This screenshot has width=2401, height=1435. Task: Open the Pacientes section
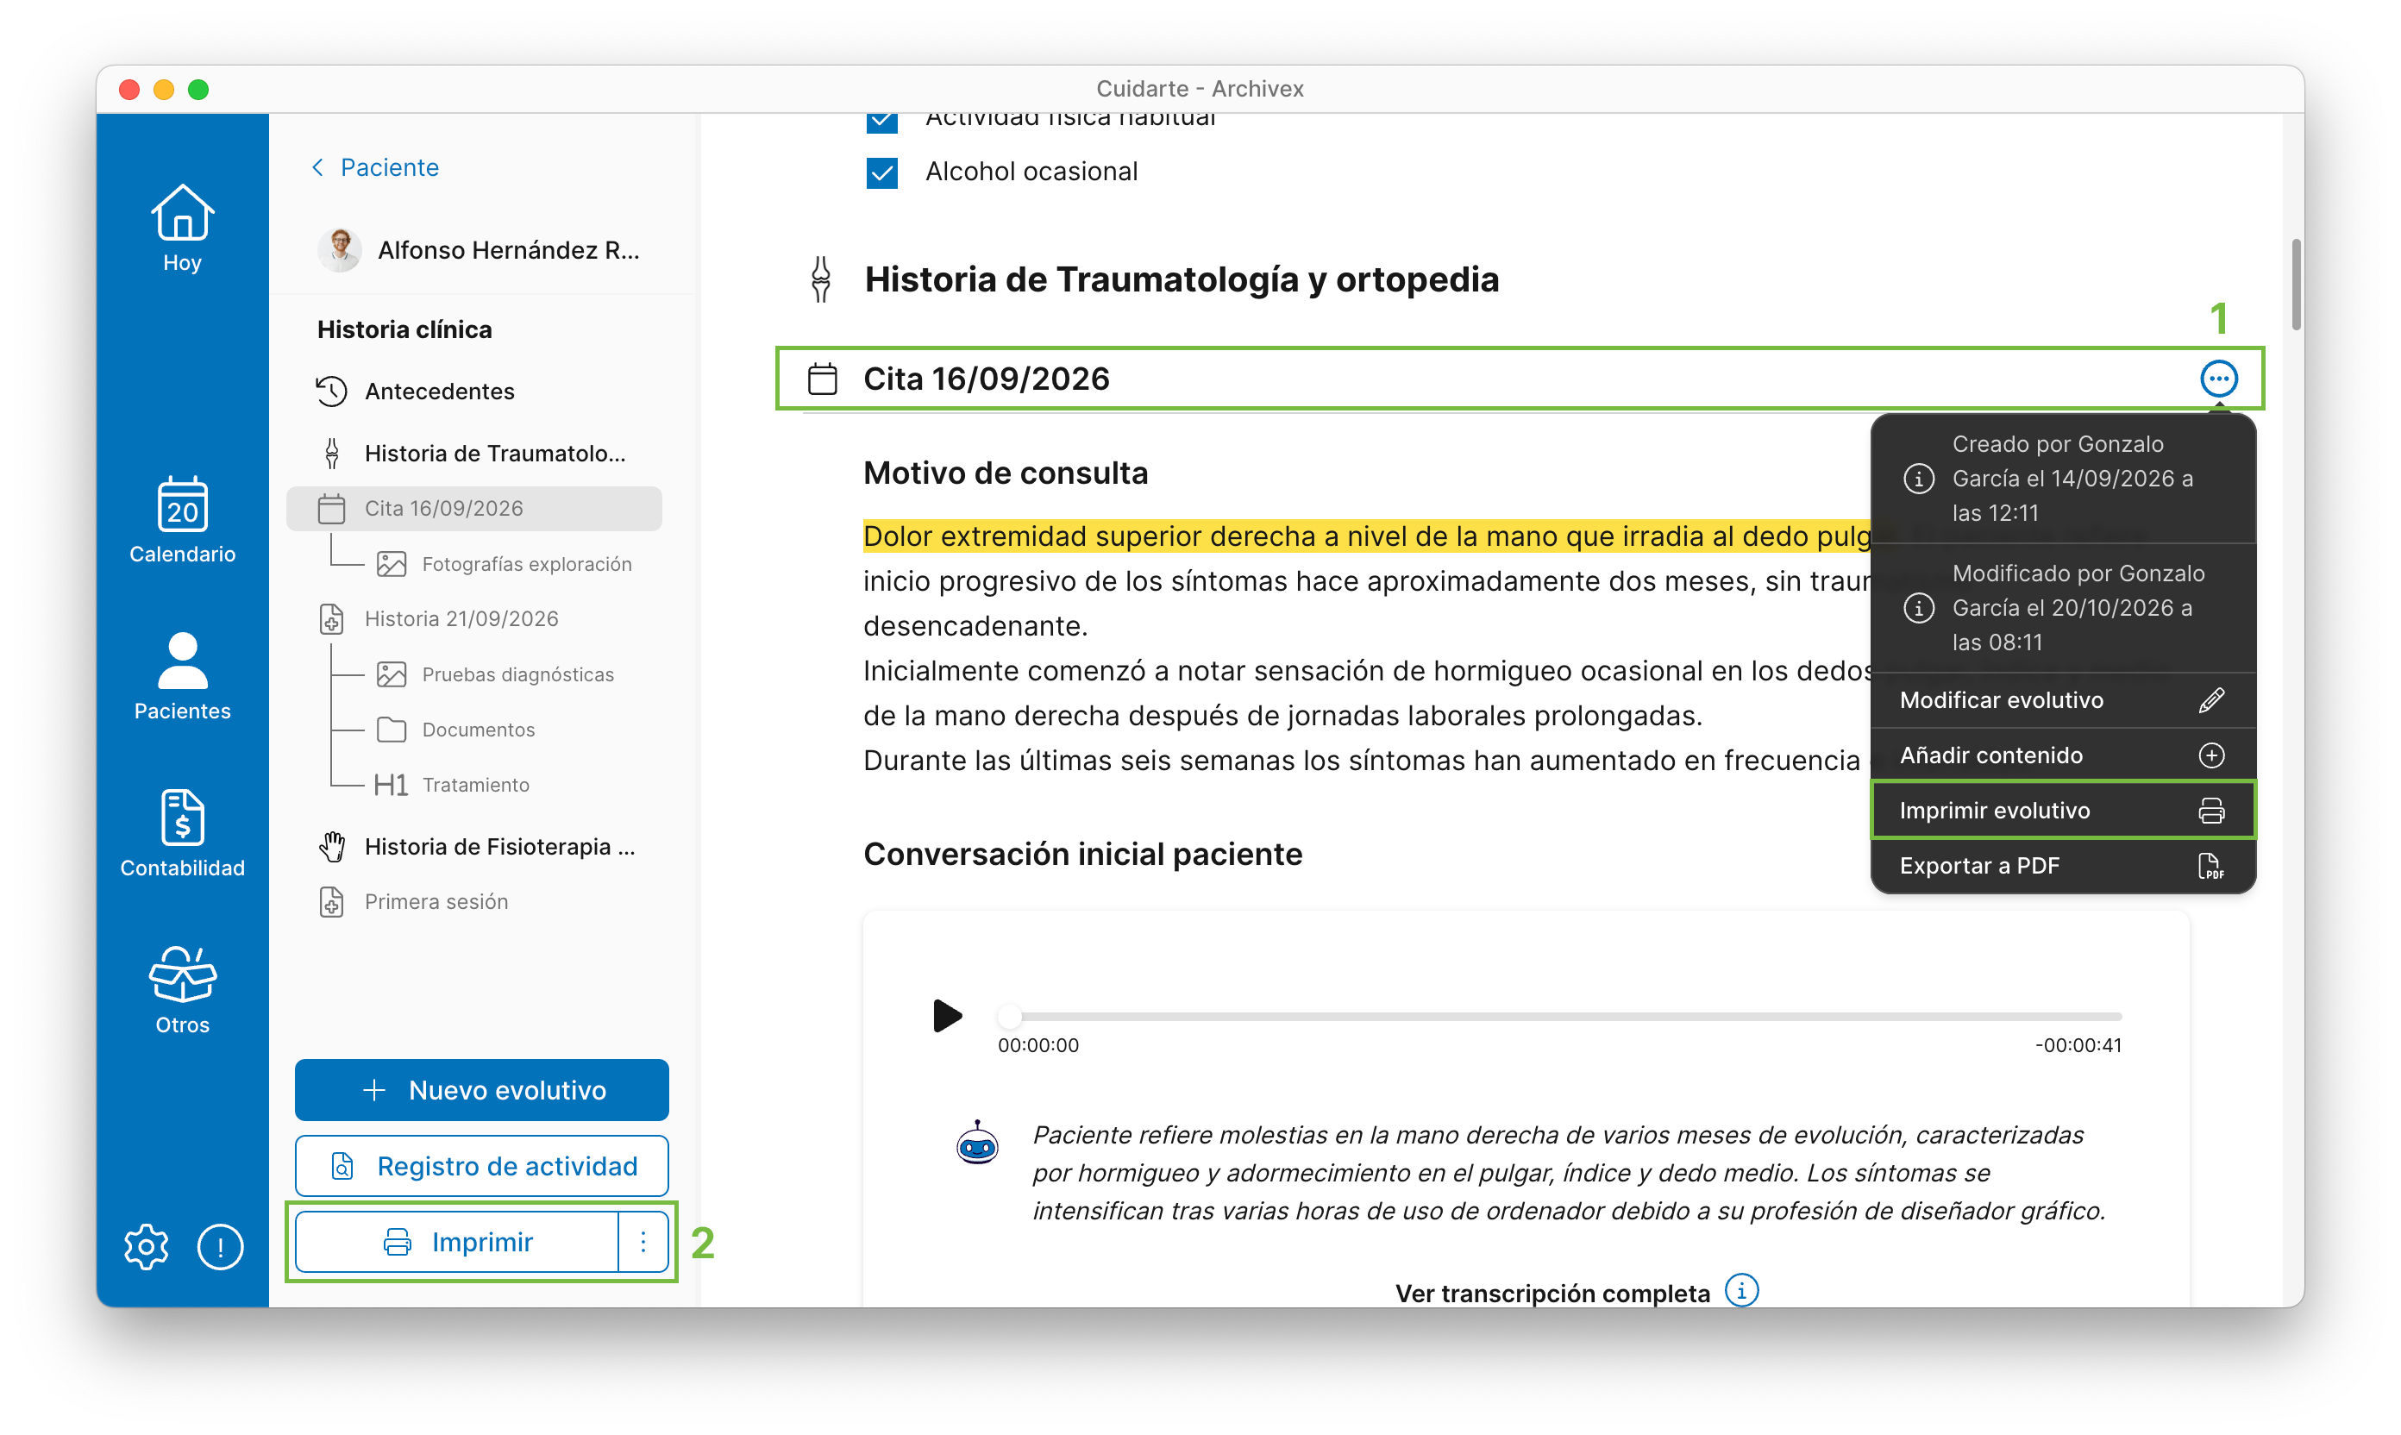(x=182, y=677)
